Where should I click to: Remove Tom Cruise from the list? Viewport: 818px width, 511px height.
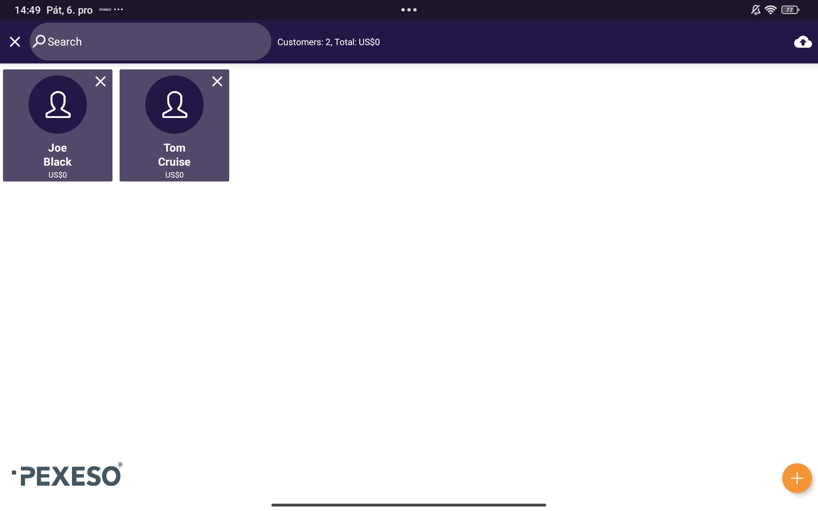(217, 80)
